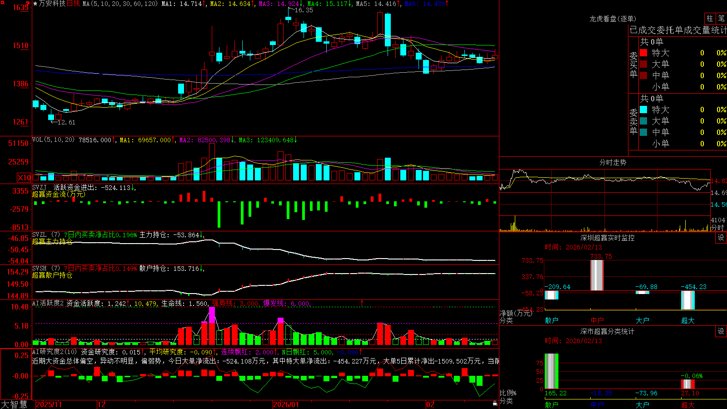Click the MA2: 14.634 value
Screen dimensions: 727x409
click(x=230, y=4)
